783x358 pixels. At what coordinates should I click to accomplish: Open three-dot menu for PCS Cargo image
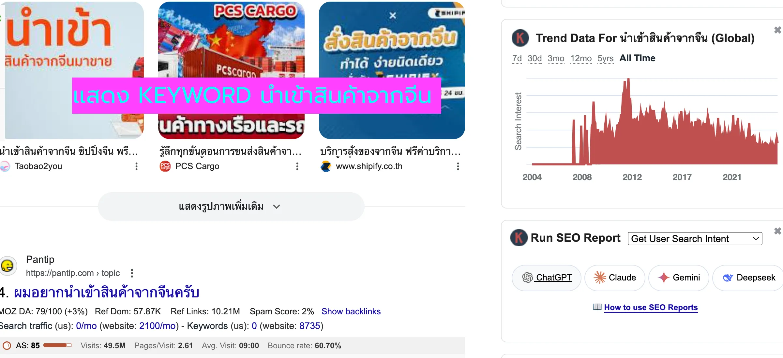(297, 166)
